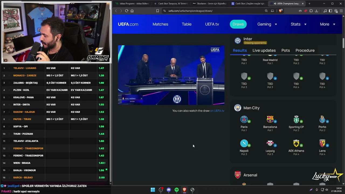Click the zoom magnifier icon in address bar

[266, 11]
